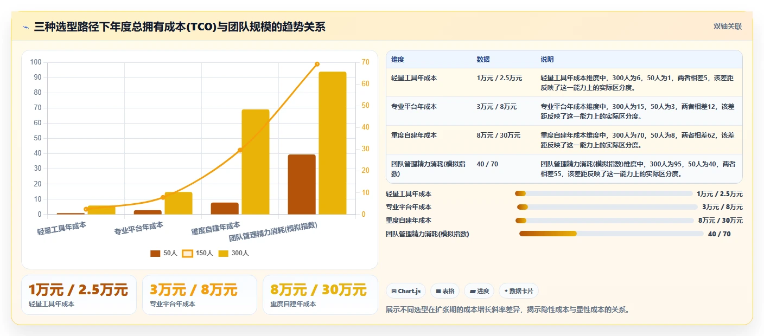Click the footer note 展示不同选型在扩张期
This screenshot has width=764, height=336.
[507, 310]
